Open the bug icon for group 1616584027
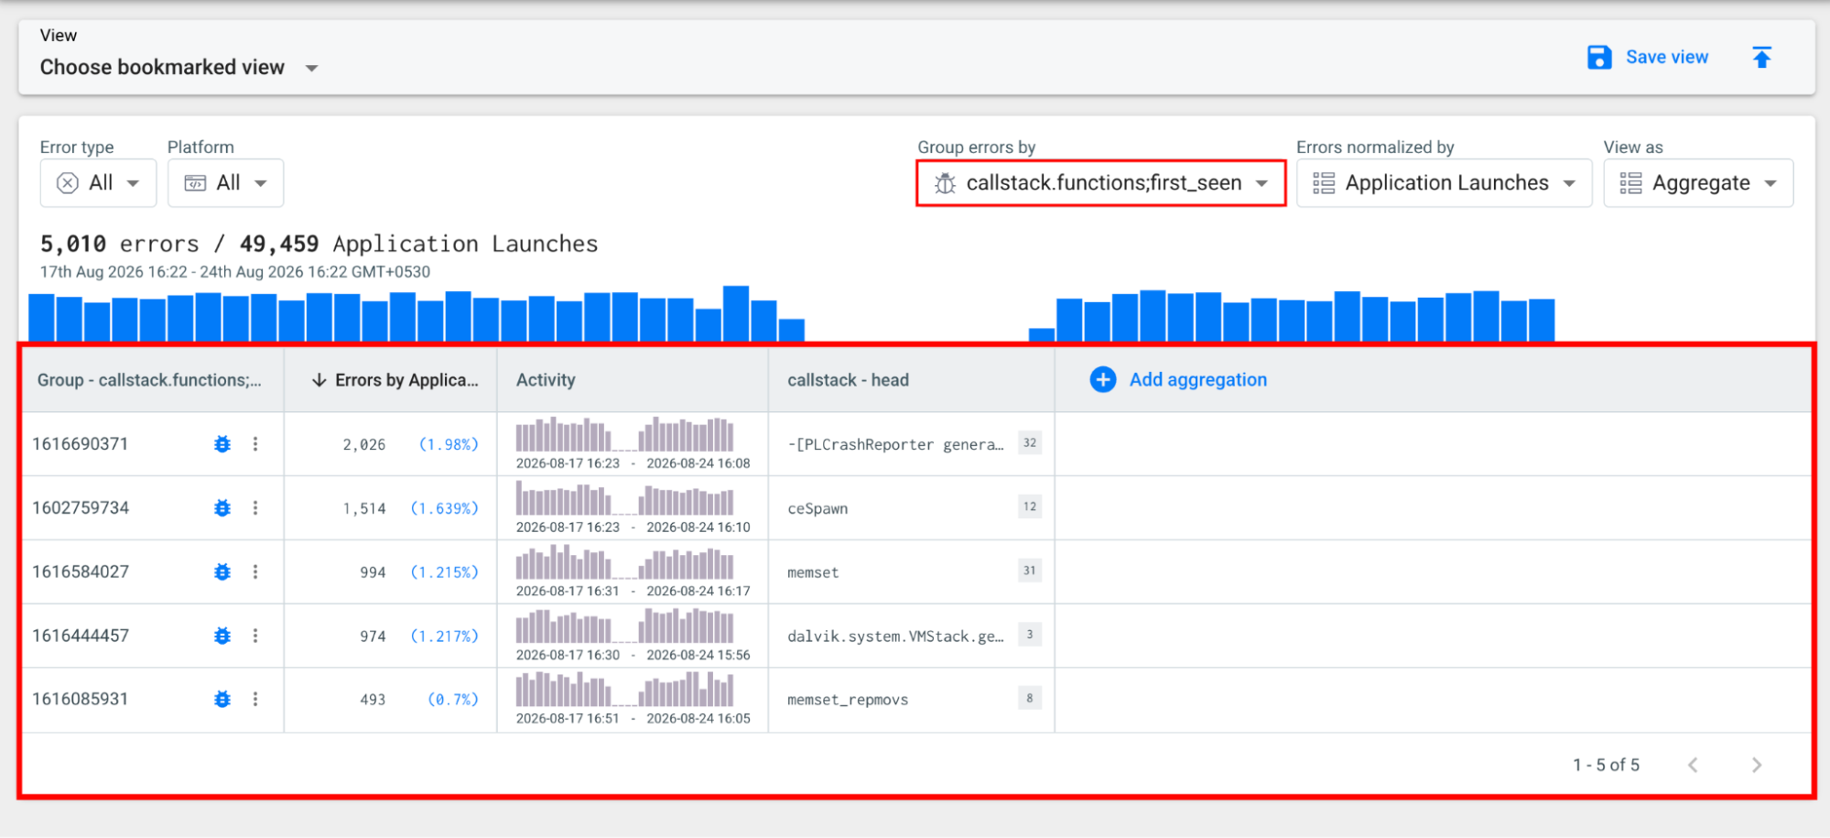This screenshot has height=838, width=1830. 222,571
